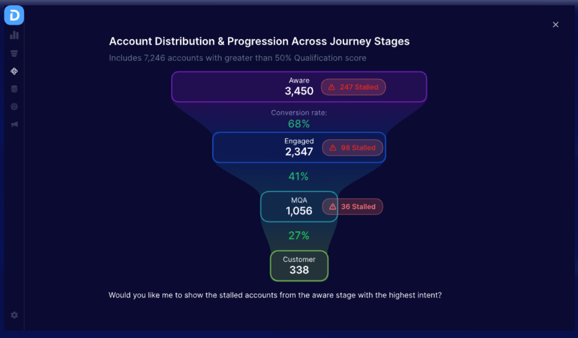Select the Aware stage box
The image size is (578, 338).
(299, 87)
